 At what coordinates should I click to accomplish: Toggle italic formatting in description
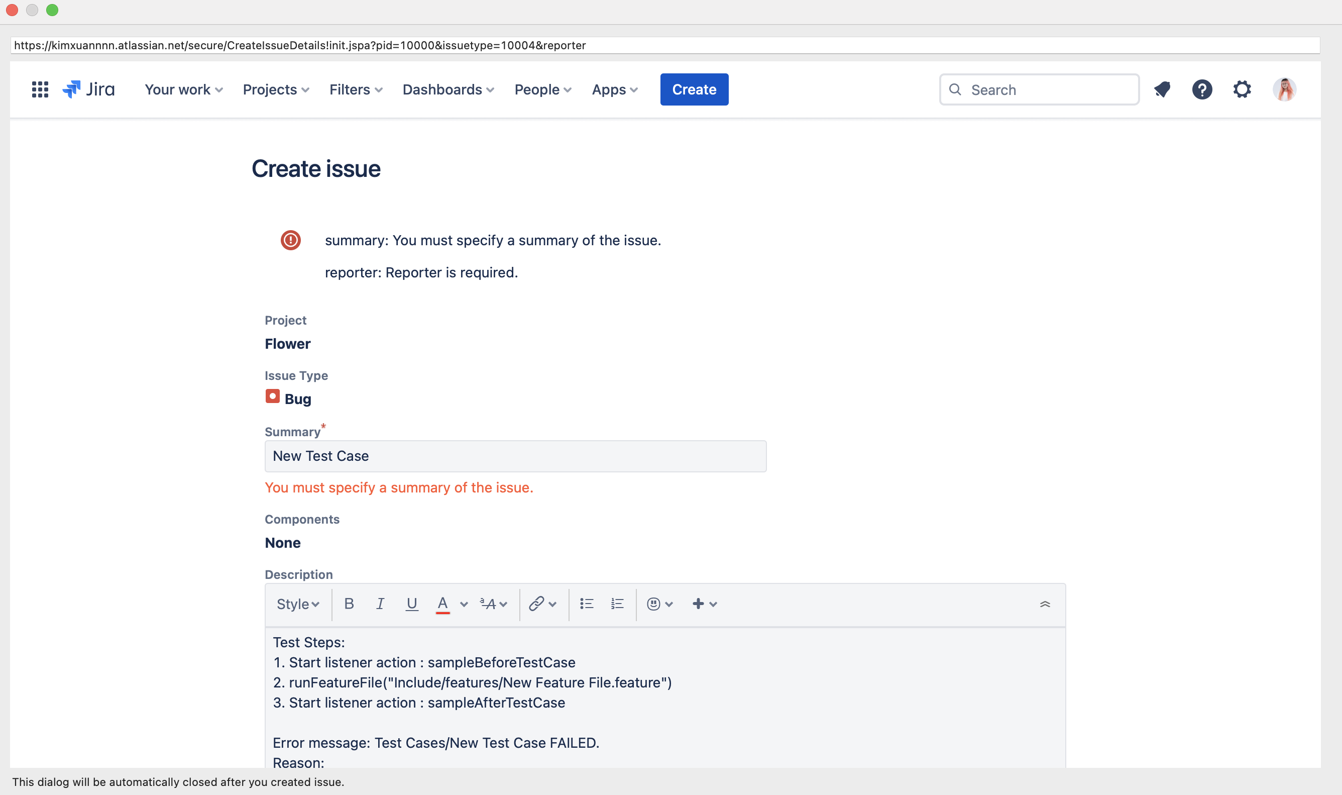(x=380, y=604)
